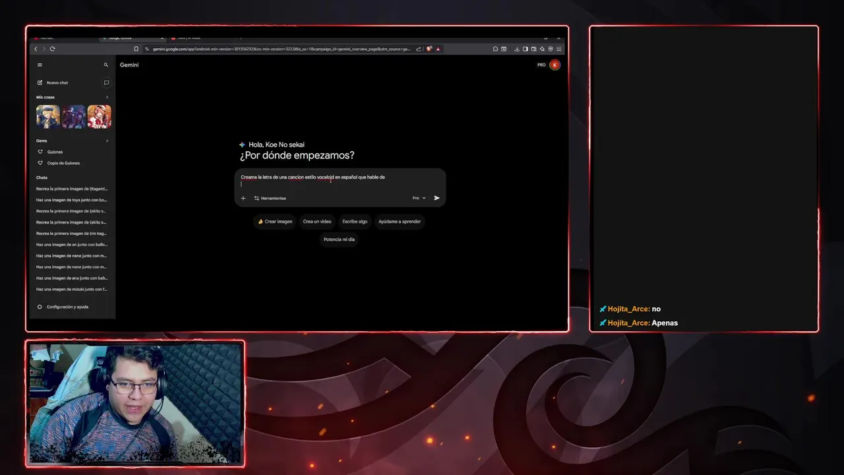Expand the Mis cosas section chevron

click(x=107, y=97)
